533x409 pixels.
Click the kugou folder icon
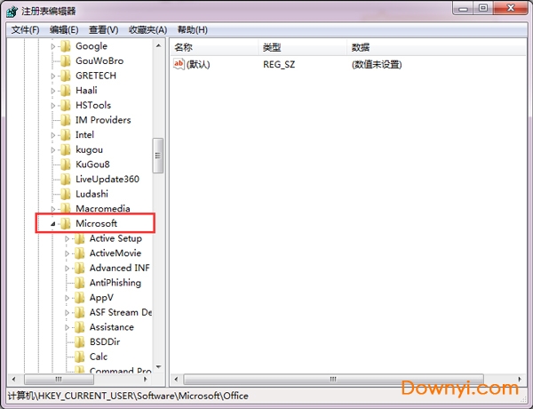point(65,149)
